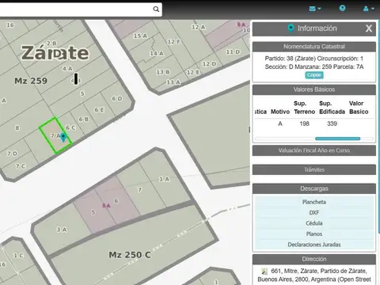The width and height of the screenshot is (380, 285).
Task: Select parcel 11 D on the map
Action: (233, 51)
